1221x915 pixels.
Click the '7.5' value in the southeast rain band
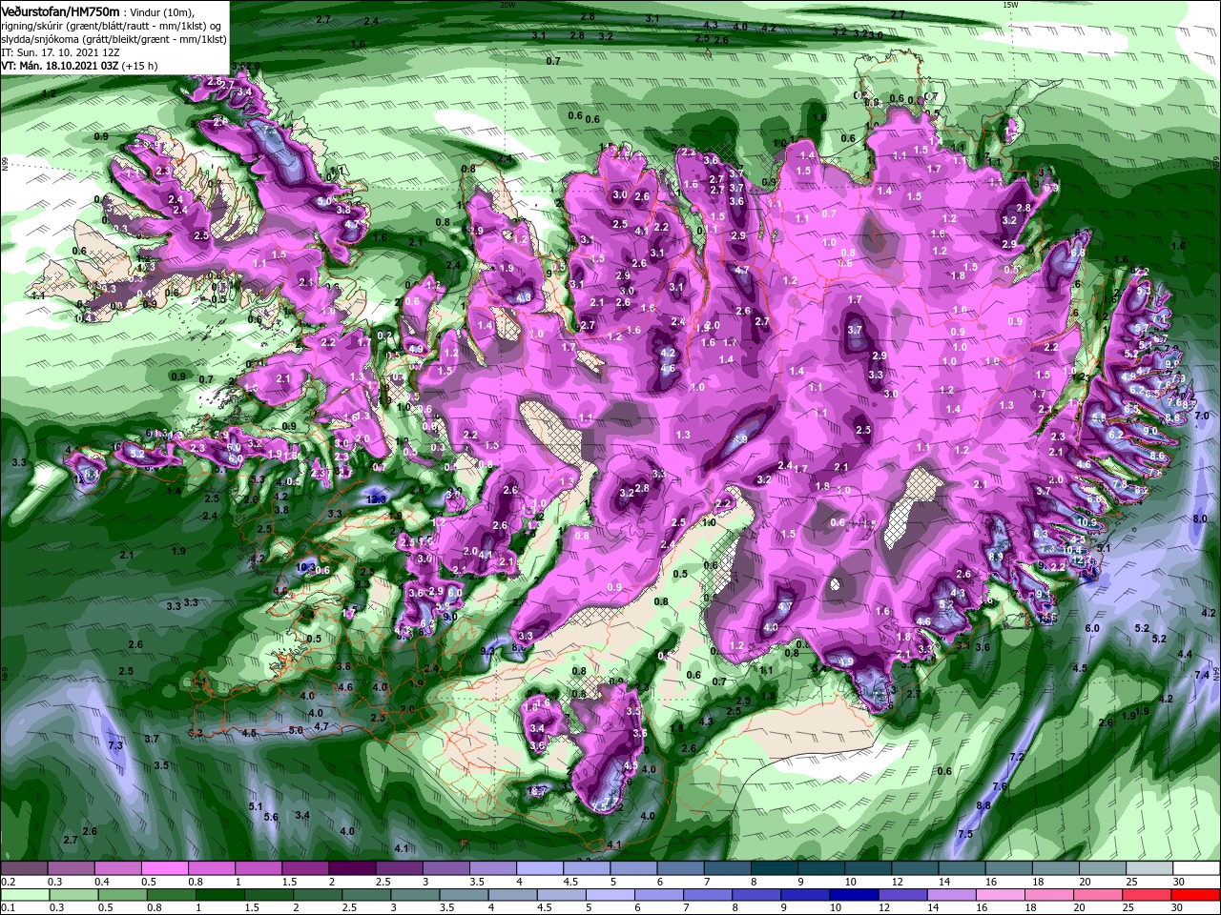[x=965, y=834]
